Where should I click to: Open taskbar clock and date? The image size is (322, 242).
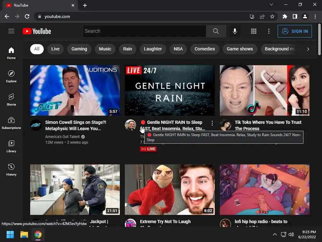pos(307,234)
